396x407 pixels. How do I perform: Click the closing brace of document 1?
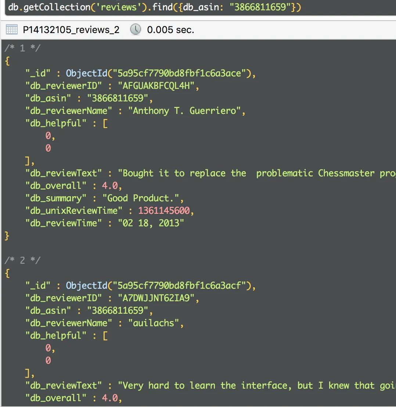tap(7, 236)
